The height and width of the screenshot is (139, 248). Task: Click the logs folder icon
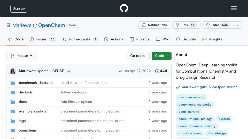click(x=13, y=121)
